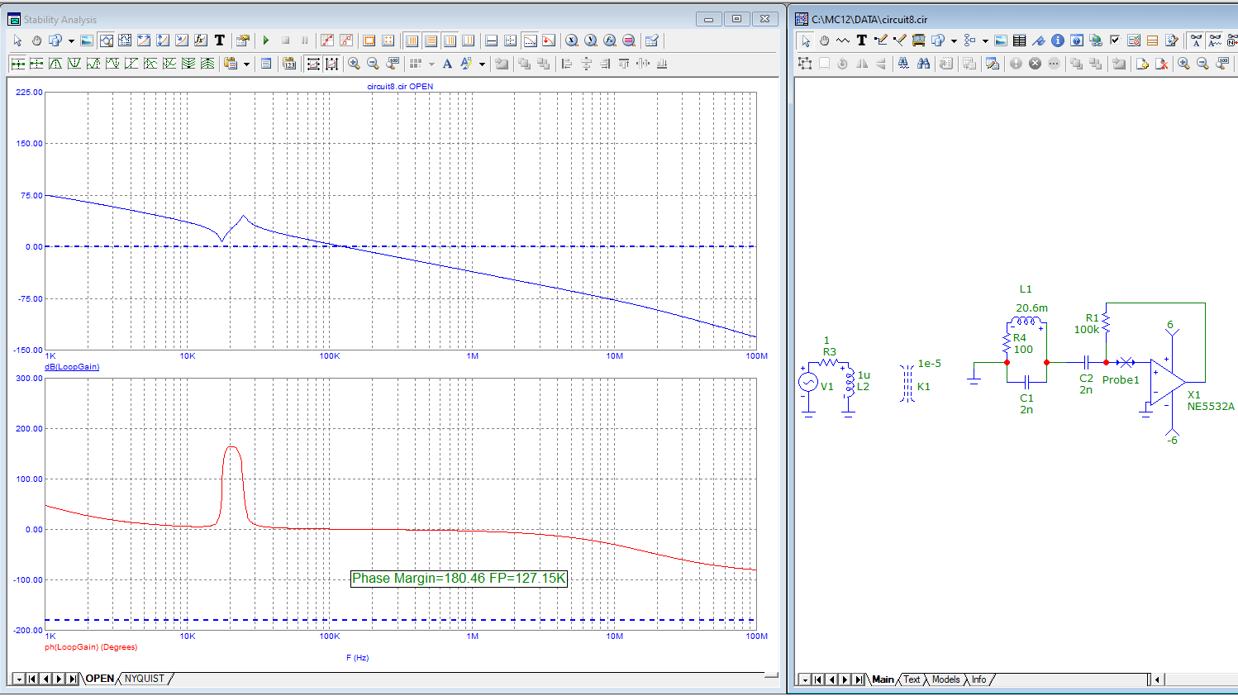This screenshot has height=696, width=1238.
Task: Select the NE5532A op-amp X1 symbol
Action: click(1168, 381)
